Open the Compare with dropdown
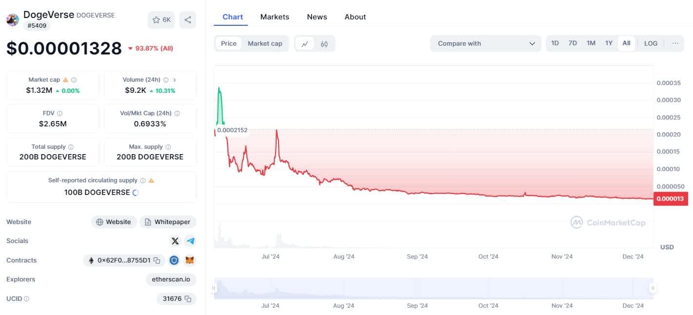 coord(485,43)
